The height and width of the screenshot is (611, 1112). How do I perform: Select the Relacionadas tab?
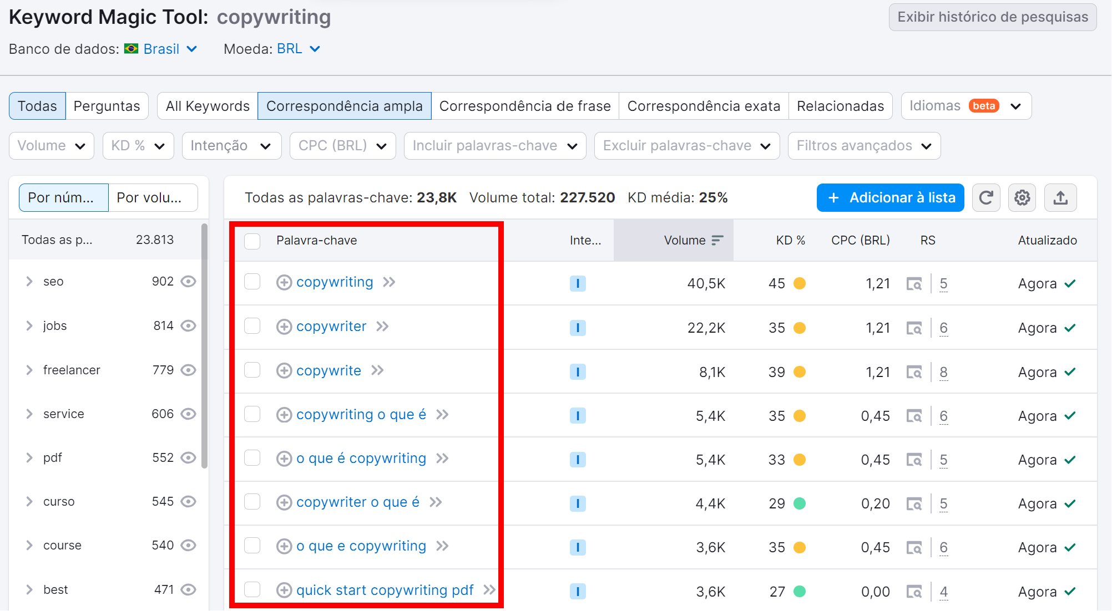[x=840, y=106]
